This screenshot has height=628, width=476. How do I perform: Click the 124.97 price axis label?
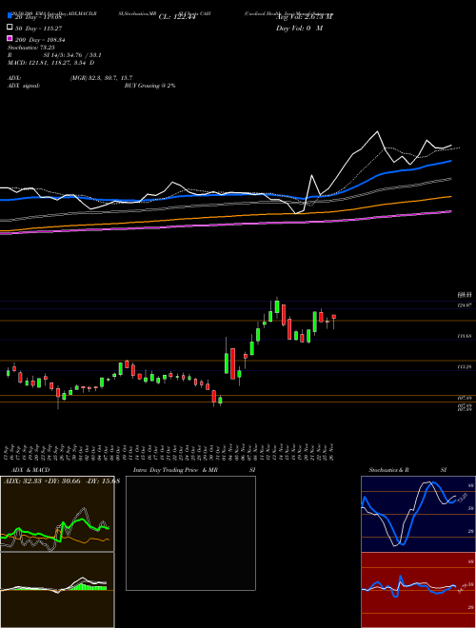click(465, 305)
